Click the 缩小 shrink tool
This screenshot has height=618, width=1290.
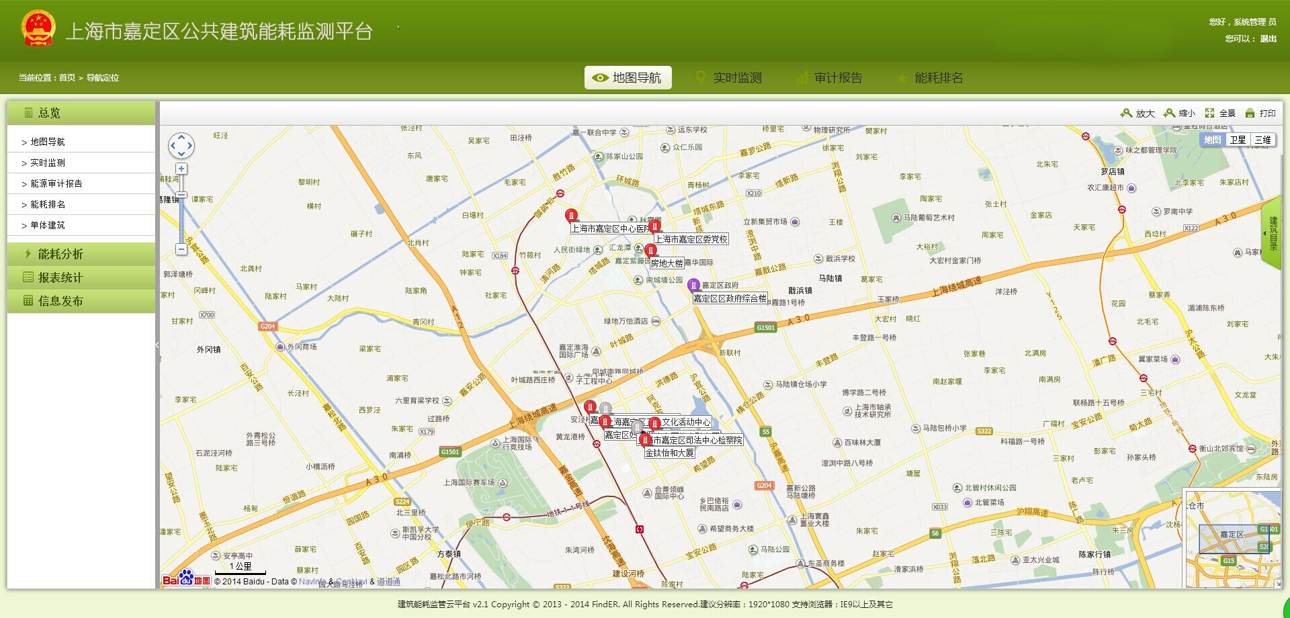coord(1180,114)
